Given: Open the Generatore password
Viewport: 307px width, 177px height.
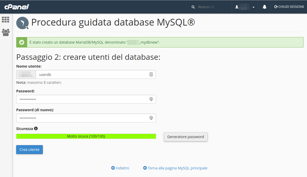Looking at the screenshot, I should pos(186,137).
